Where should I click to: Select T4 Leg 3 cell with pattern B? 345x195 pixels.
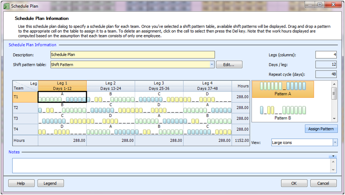159,129
